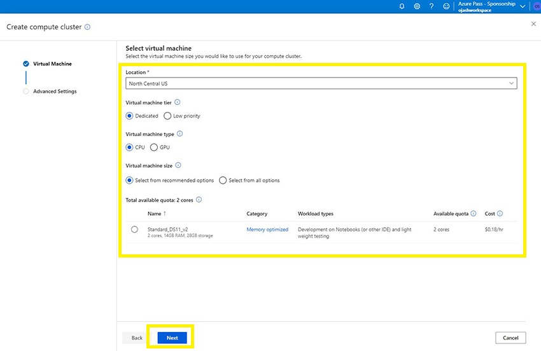541x351 pixels.
Task: Select the Low priority radio button
Action: click(x=167, y=116)
